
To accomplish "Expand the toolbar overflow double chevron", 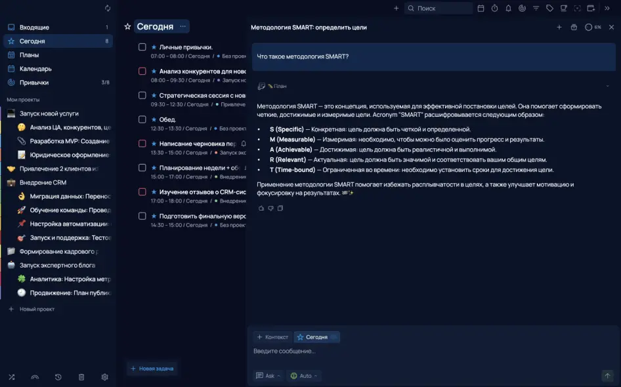I will pos(606,9).
